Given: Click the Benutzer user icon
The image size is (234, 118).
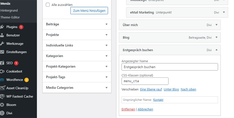Looking at the screenshot, I should (x=2, y=35).
